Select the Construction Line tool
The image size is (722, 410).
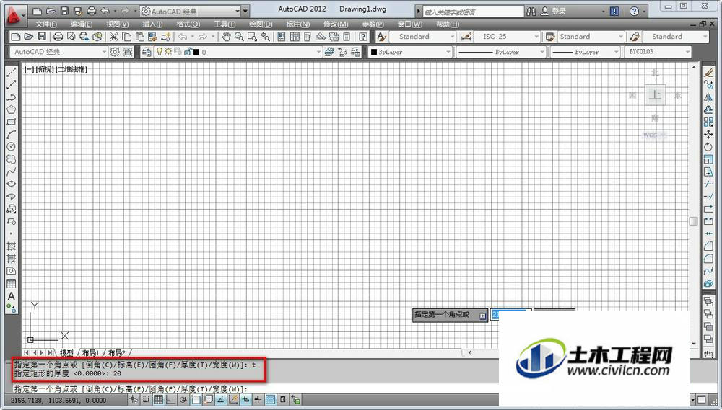tap(11, 84)
